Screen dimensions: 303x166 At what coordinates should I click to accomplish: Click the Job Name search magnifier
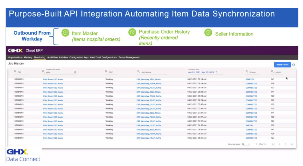pyautogui.click(x=138, y=72)
